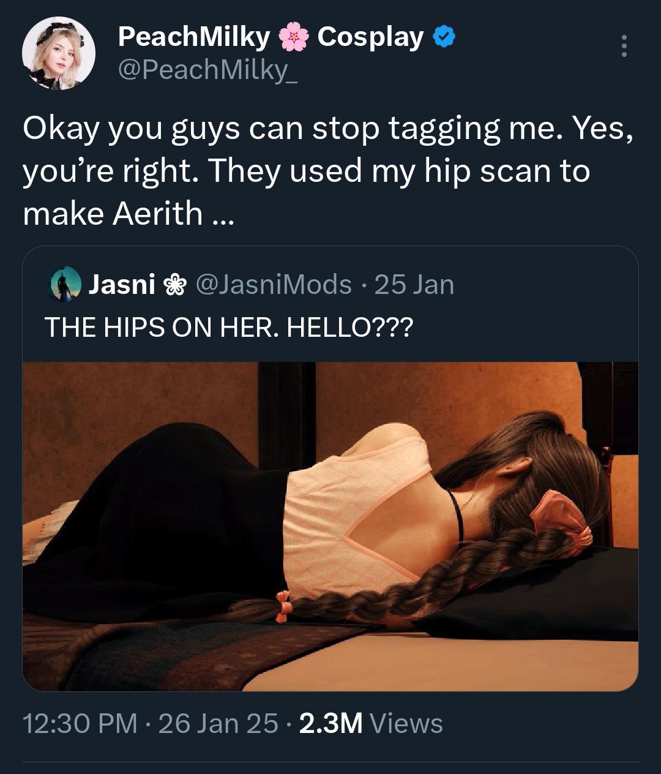Open the three-dot more options menu
661x774 pixels.
click(x=624, y=47)
